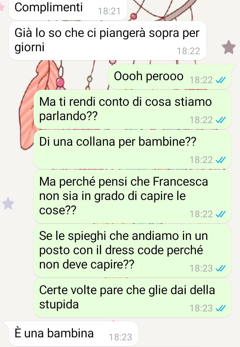The width and height of the screenshot is (240, 347).
Task: Tap the purple star on the left edge
Action: (x=8, y=203)
